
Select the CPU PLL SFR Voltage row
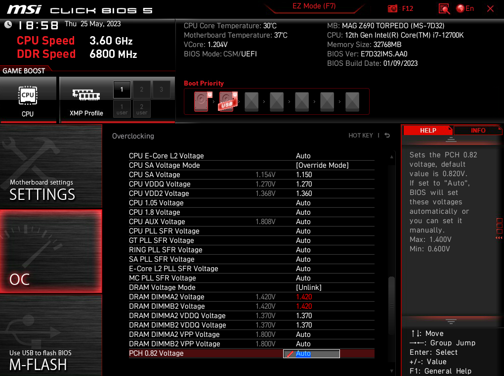coord(252,231)
